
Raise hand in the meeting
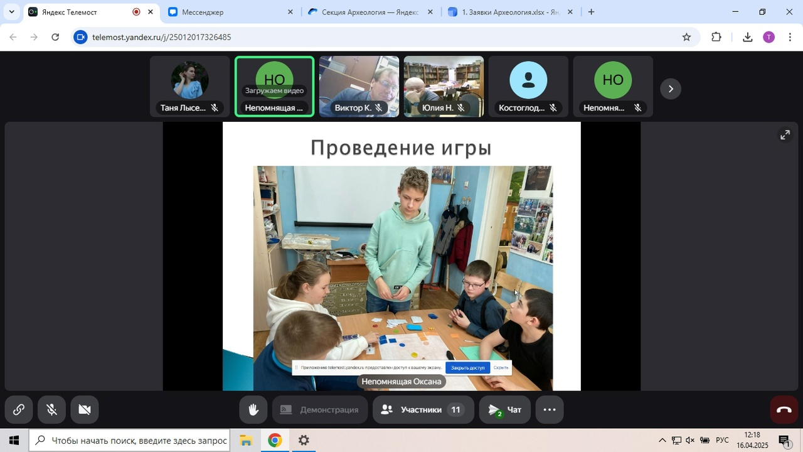pyautogui.click(x=253, y=410)
